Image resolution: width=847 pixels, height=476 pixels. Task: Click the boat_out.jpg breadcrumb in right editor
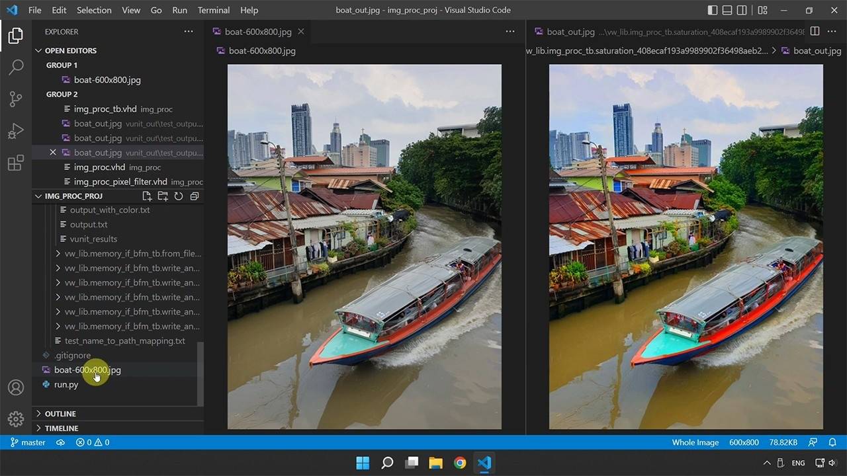click(811, 51)
